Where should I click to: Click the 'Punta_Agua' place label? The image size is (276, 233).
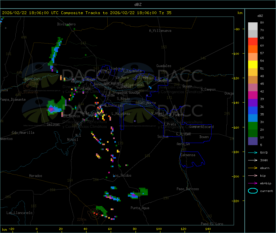click(x=140, y=208)
